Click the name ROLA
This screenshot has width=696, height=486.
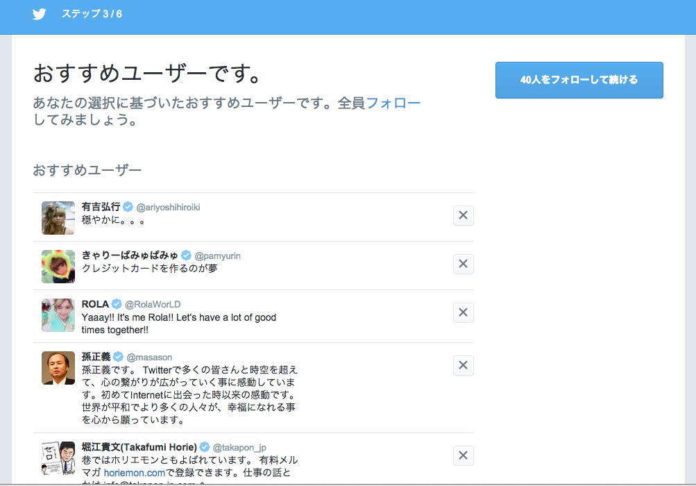[95, 304]
